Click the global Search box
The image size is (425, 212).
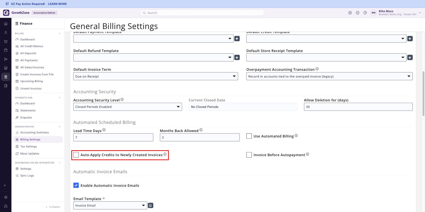tap(202, 13)
